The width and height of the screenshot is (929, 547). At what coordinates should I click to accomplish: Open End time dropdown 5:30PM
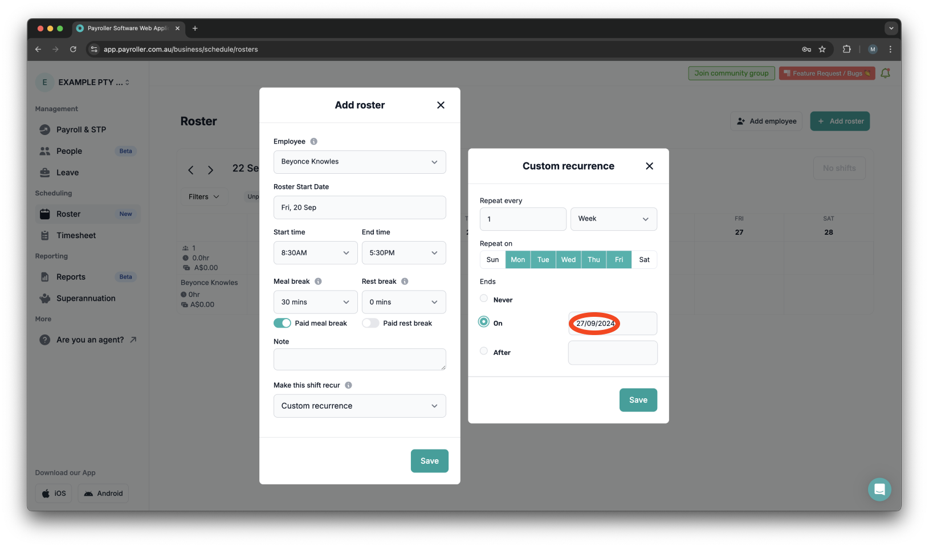pyautogui.click(x=404, y=253)
